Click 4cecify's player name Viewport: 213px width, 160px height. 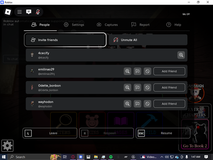43,53
